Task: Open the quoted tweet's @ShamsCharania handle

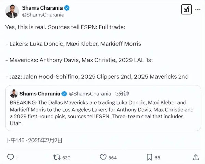Action: [90, 94]
